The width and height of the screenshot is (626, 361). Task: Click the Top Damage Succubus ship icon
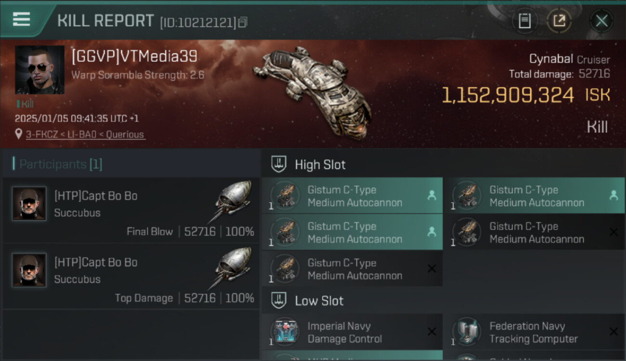click(232, 265)
